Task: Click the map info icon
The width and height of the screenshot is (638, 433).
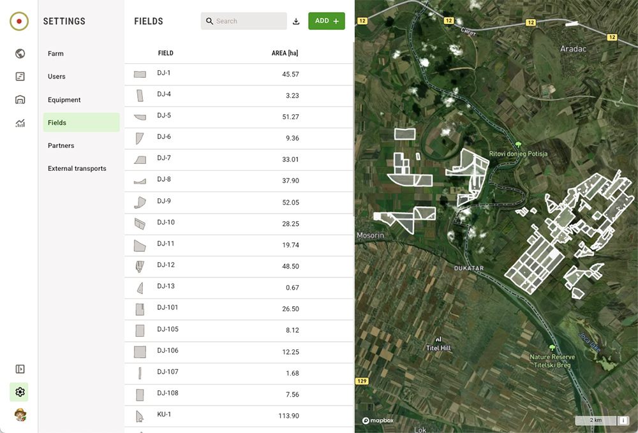Action: [x=623, y=420]
